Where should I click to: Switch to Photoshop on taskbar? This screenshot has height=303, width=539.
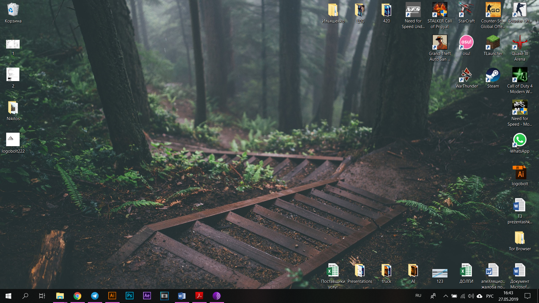pyautogui.click(x=129, y=296)
